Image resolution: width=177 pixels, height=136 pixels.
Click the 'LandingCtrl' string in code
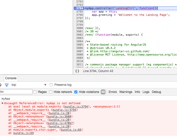coord(125,8)
